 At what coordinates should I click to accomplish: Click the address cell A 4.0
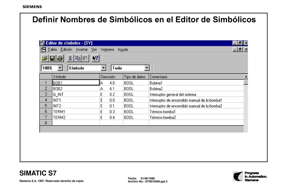coord(111,83)
